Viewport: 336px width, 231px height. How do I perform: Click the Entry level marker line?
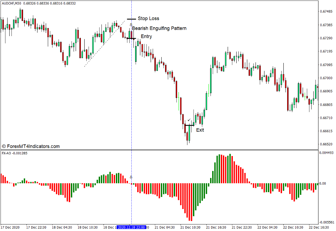tap(132, 38)
